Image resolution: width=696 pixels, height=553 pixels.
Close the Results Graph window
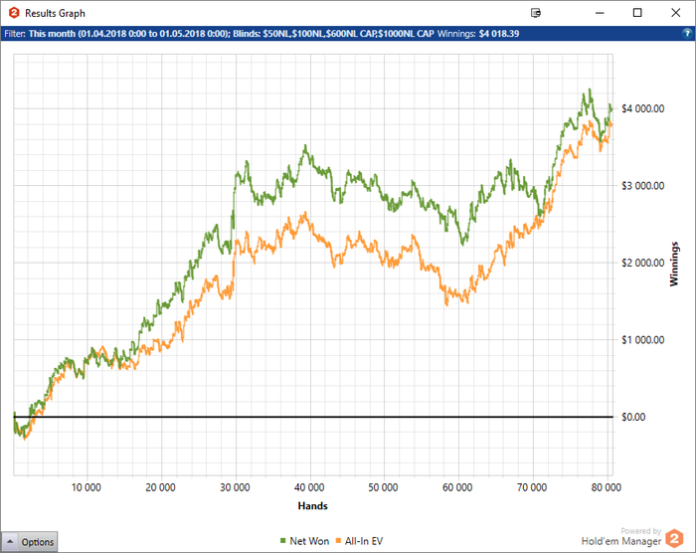[675, 13]
